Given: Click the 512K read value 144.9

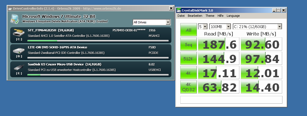Looking at the screenshot, I should coord(219,58).
